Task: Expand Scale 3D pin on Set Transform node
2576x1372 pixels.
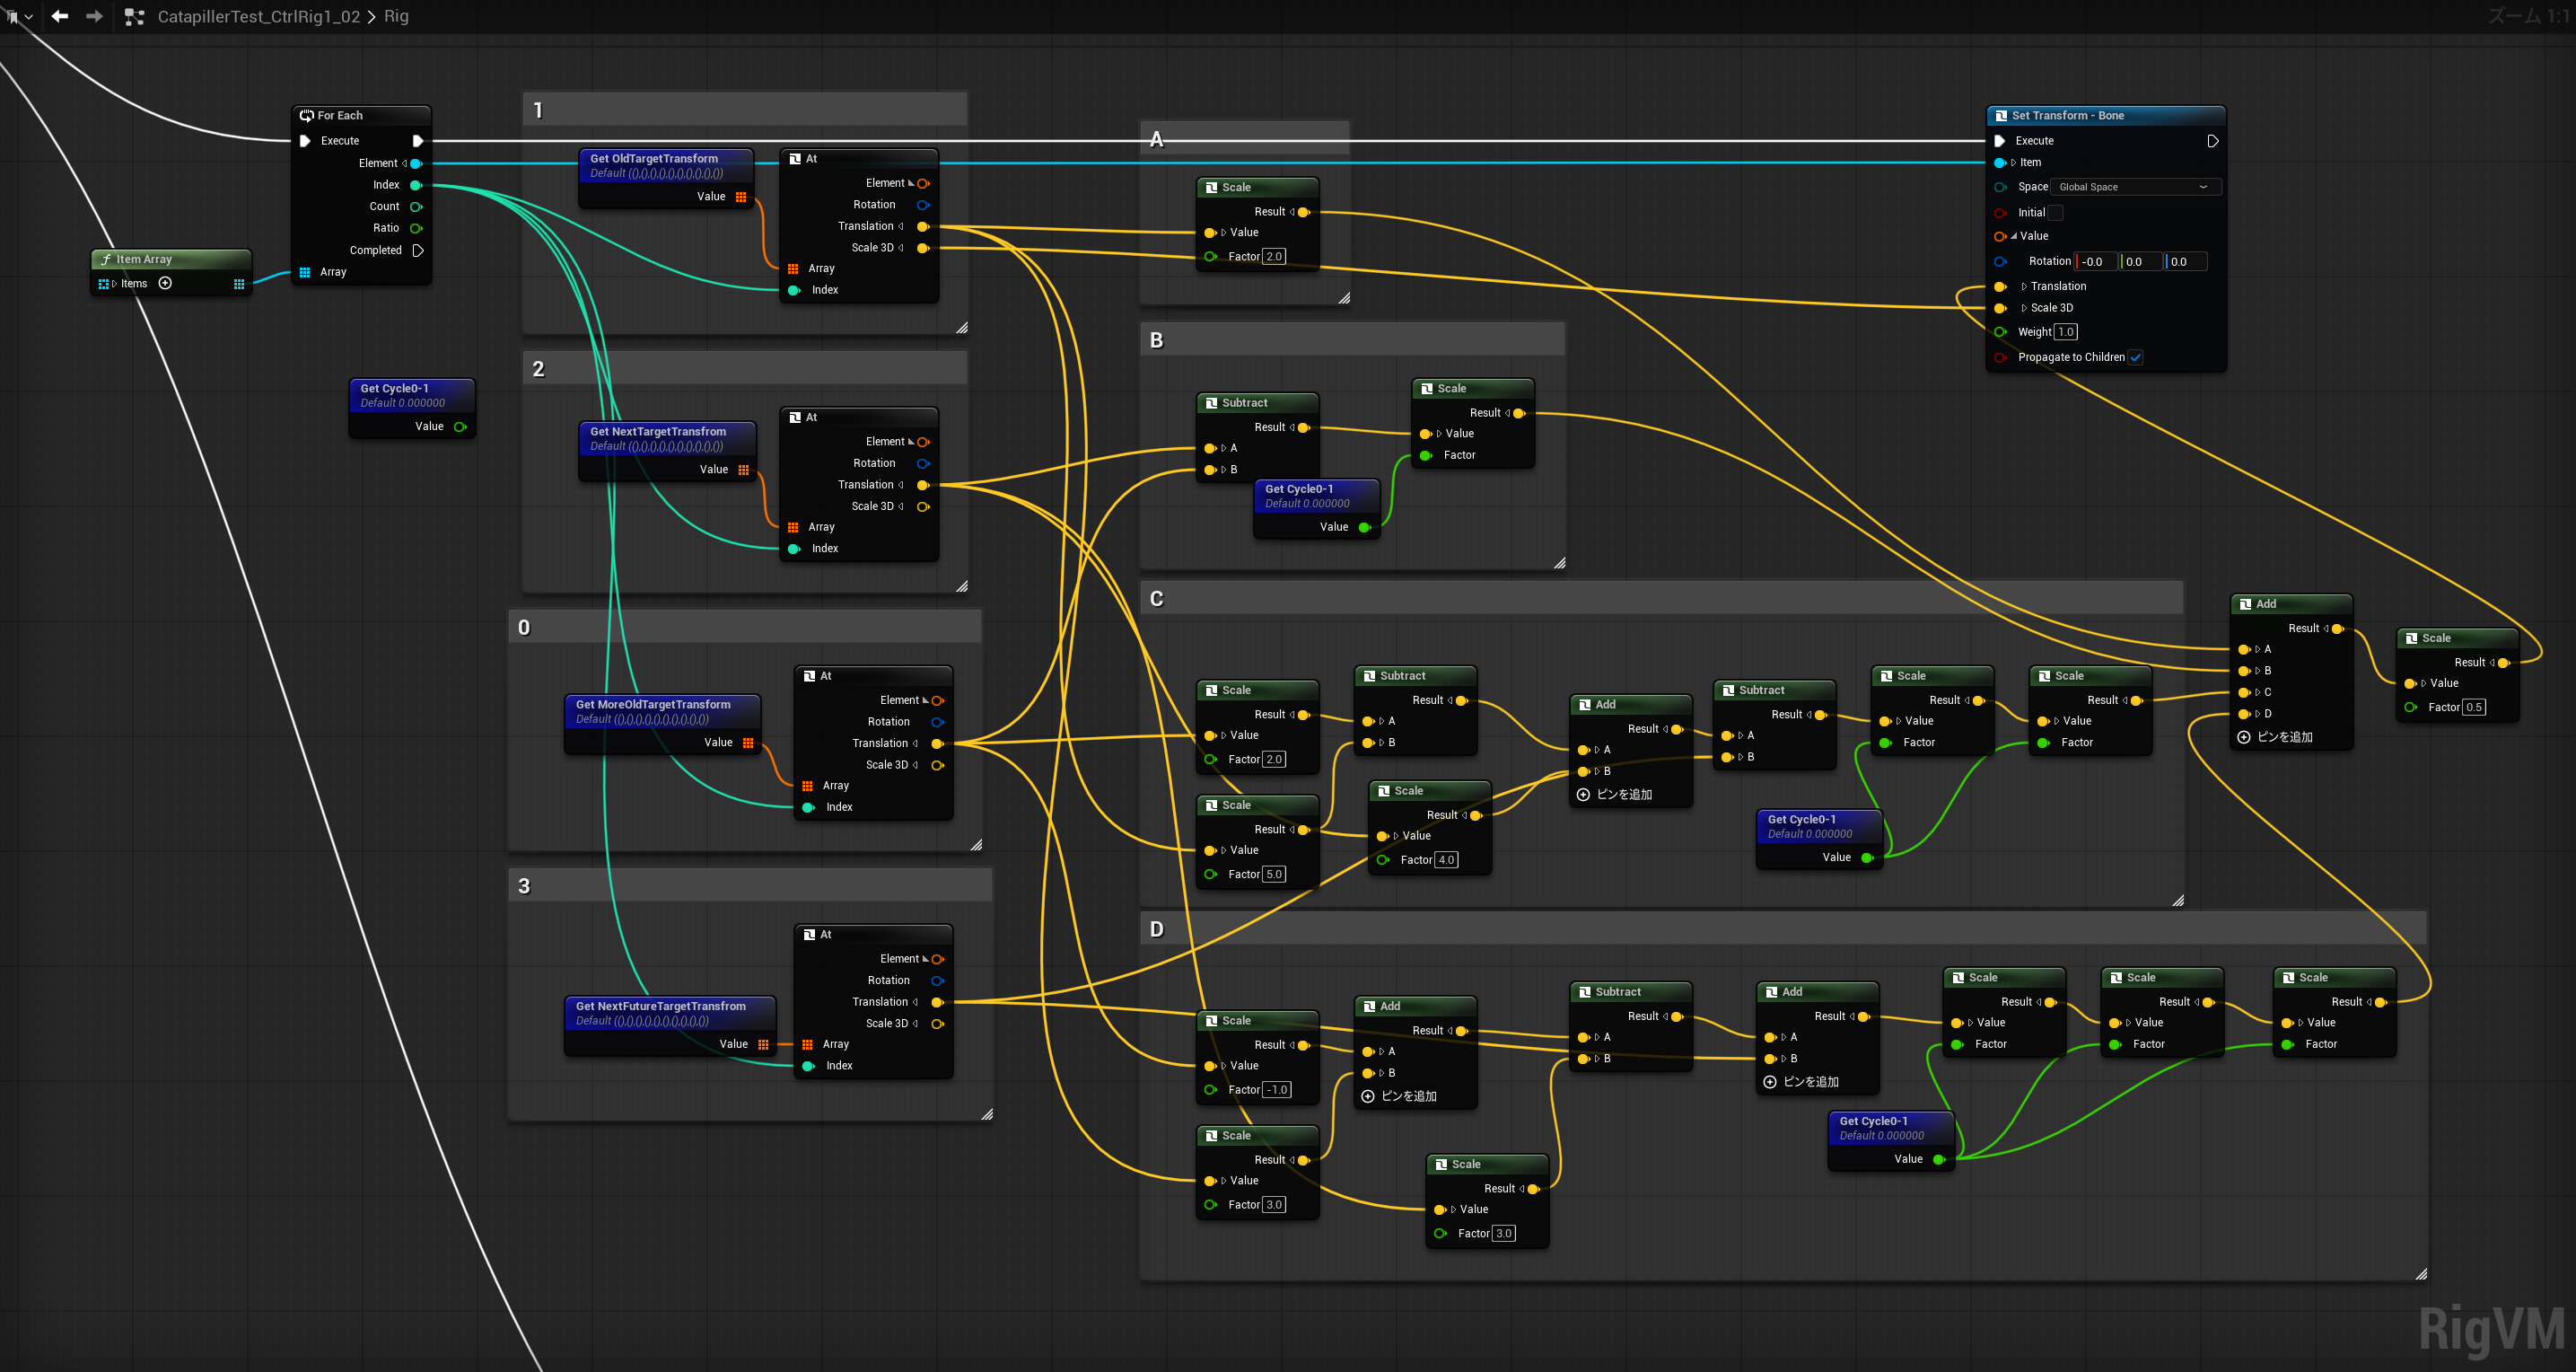Action: click(2024, 308)
